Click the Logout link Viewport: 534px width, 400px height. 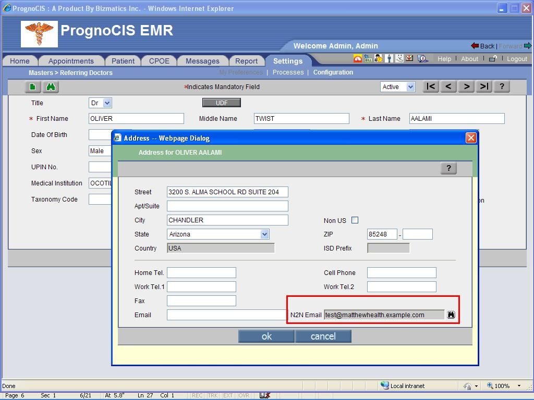(517, 59)
